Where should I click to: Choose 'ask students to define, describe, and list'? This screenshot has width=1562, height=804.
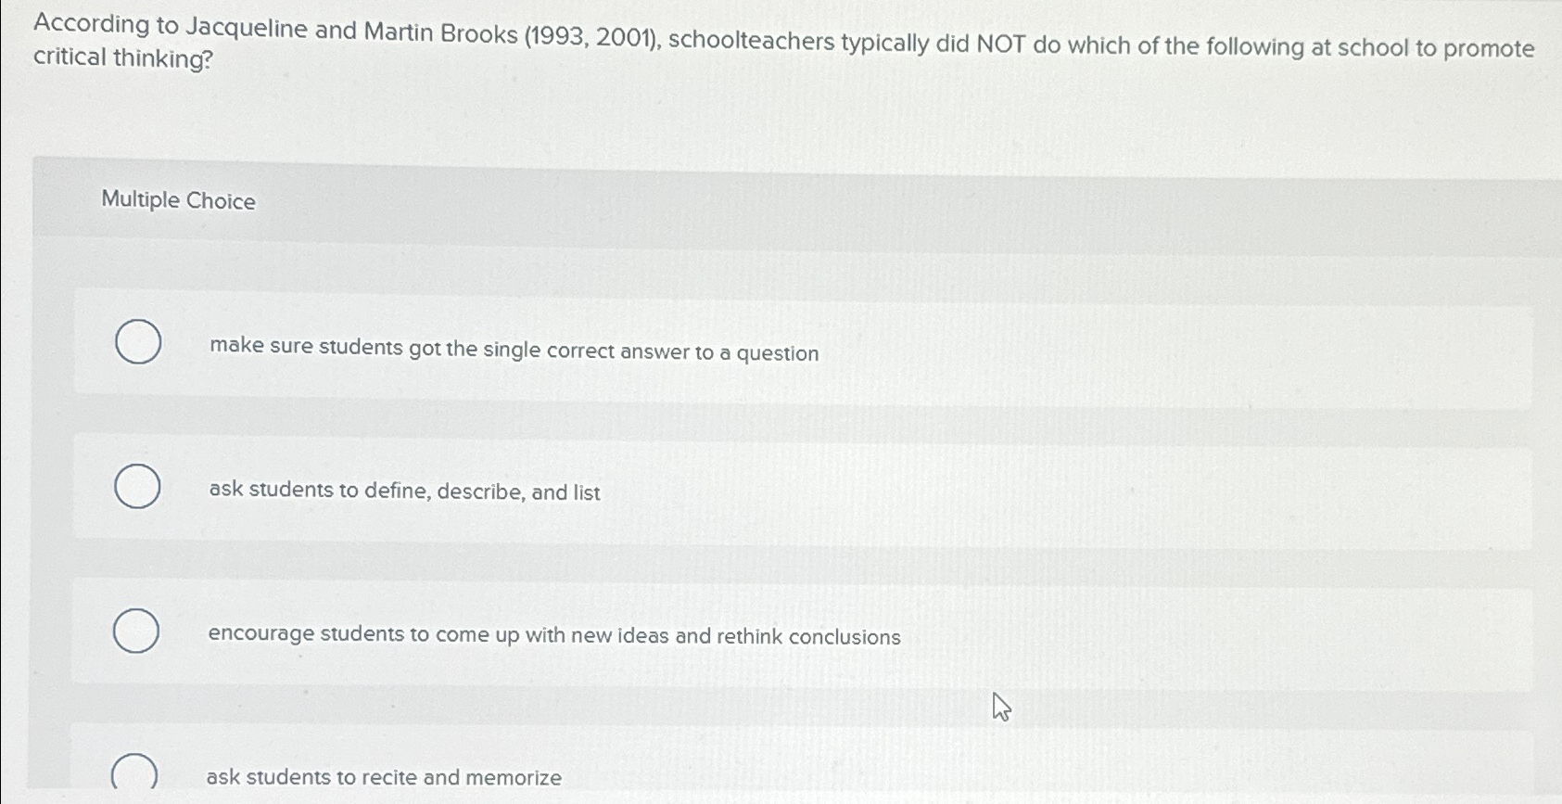click(x=403, y=491)
